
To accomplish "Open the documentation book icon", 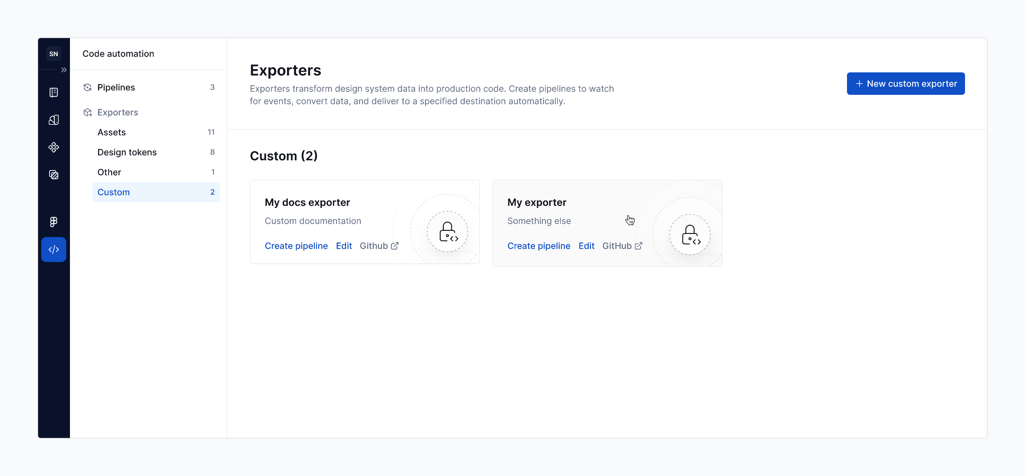I will click(x=53, y=93).
